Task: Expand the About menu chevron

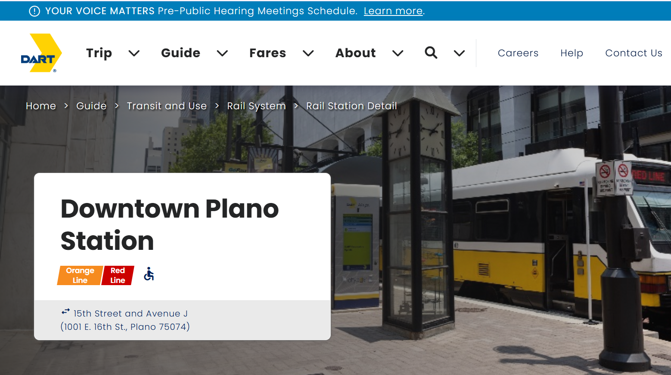Action: [398, 53]
